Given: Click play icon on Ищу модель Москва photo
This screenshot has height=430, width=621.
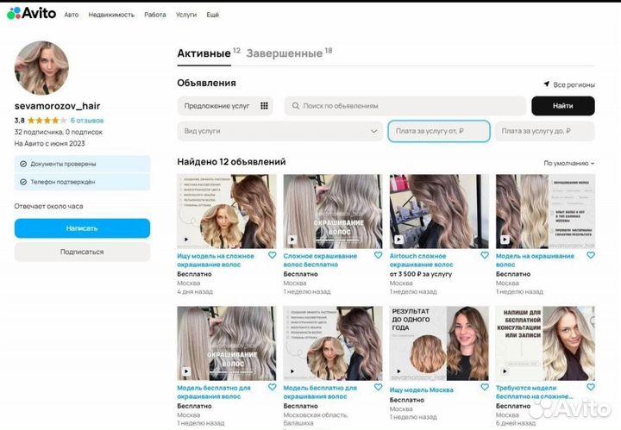Looking at the screenshot, I should tap(398, 373).
